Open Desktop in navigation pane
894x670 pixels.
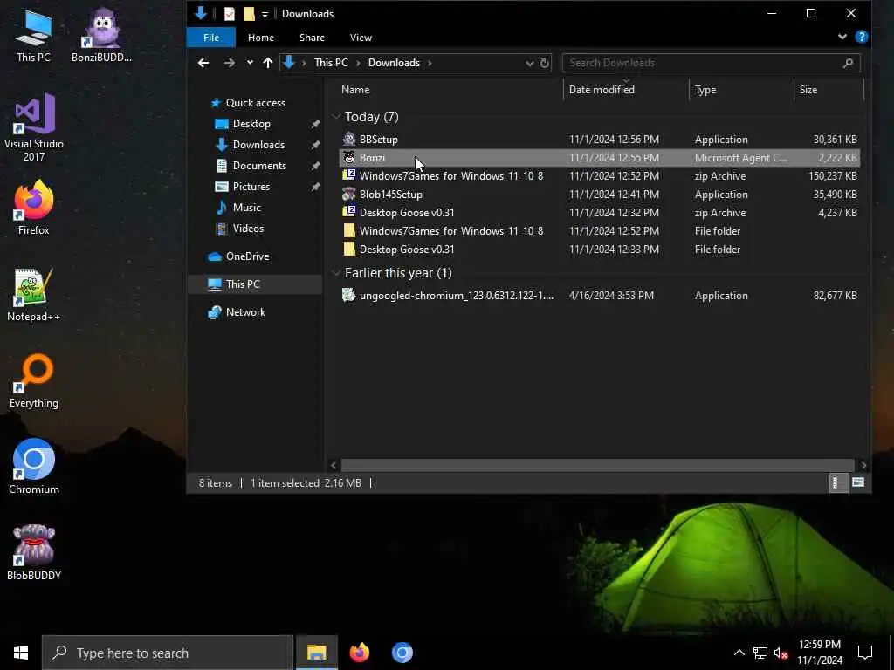tap(251, 124)
